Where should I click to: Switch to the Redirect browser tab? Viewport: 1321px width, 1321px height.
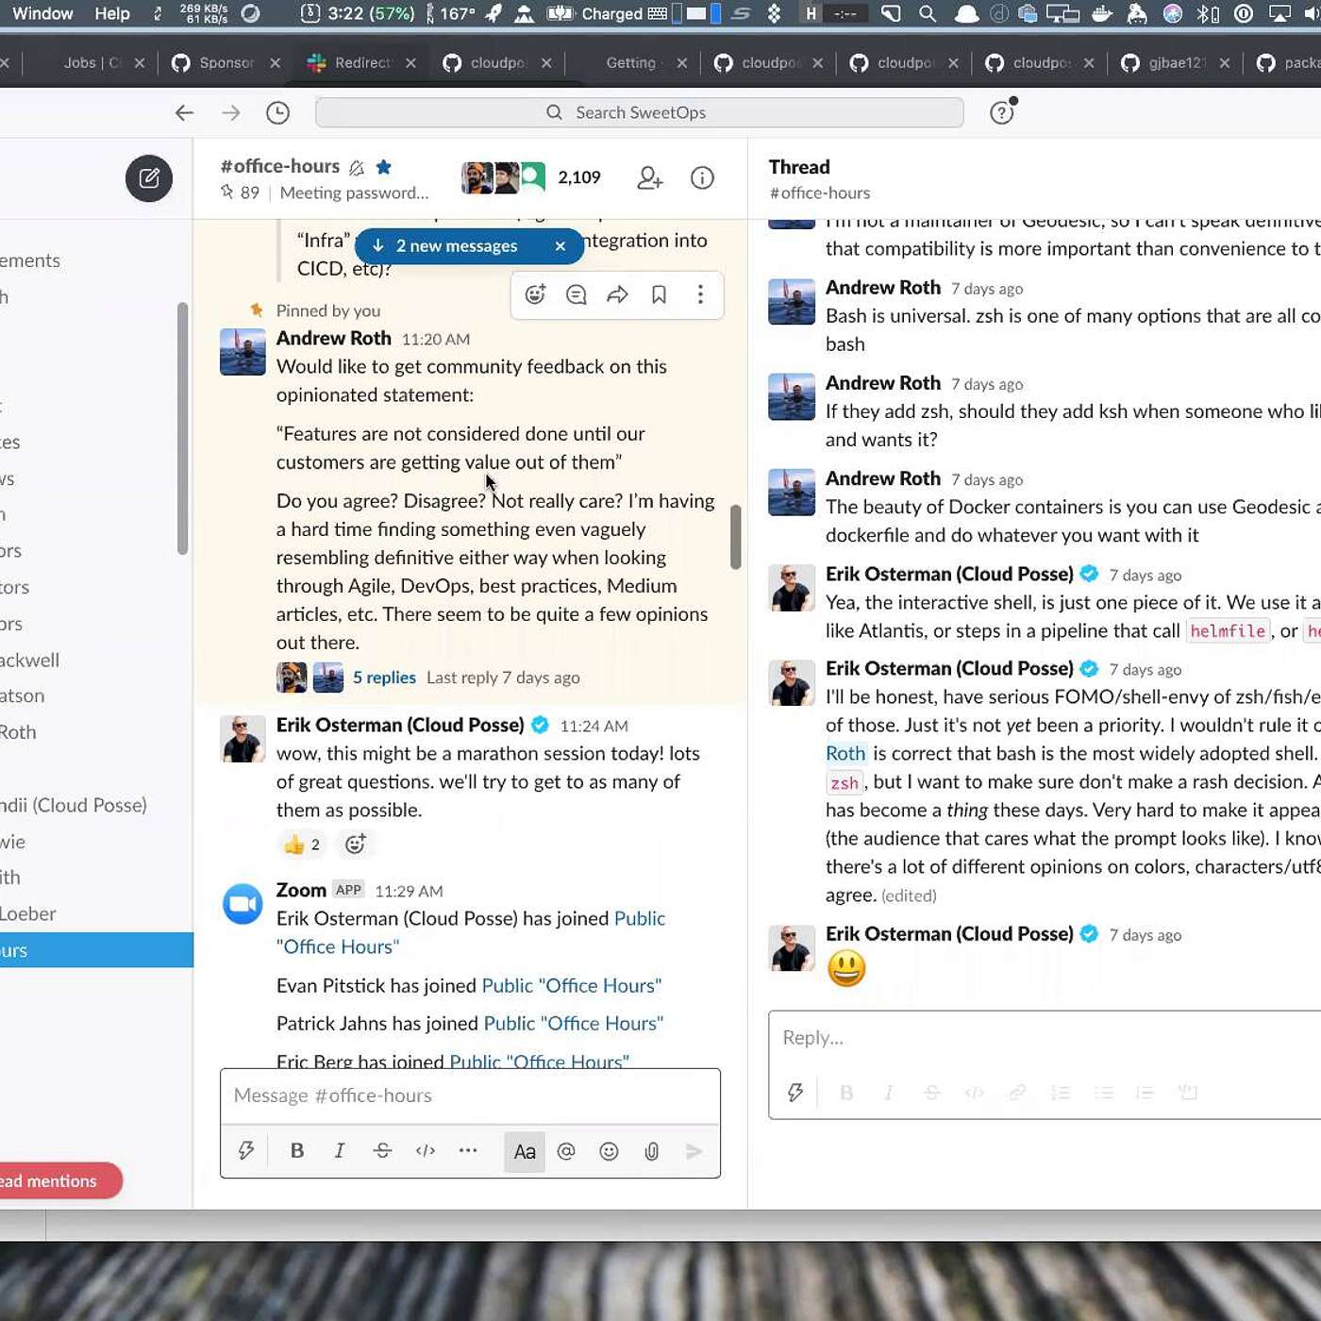[362, 62]
